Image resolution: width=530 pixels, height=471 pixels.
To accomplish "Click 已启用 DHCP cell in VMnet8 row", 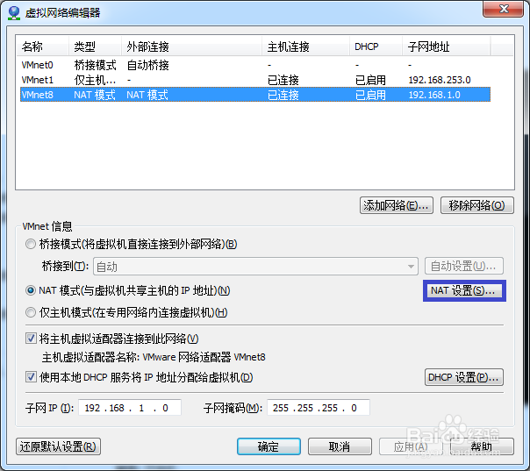I will [370, 95].
